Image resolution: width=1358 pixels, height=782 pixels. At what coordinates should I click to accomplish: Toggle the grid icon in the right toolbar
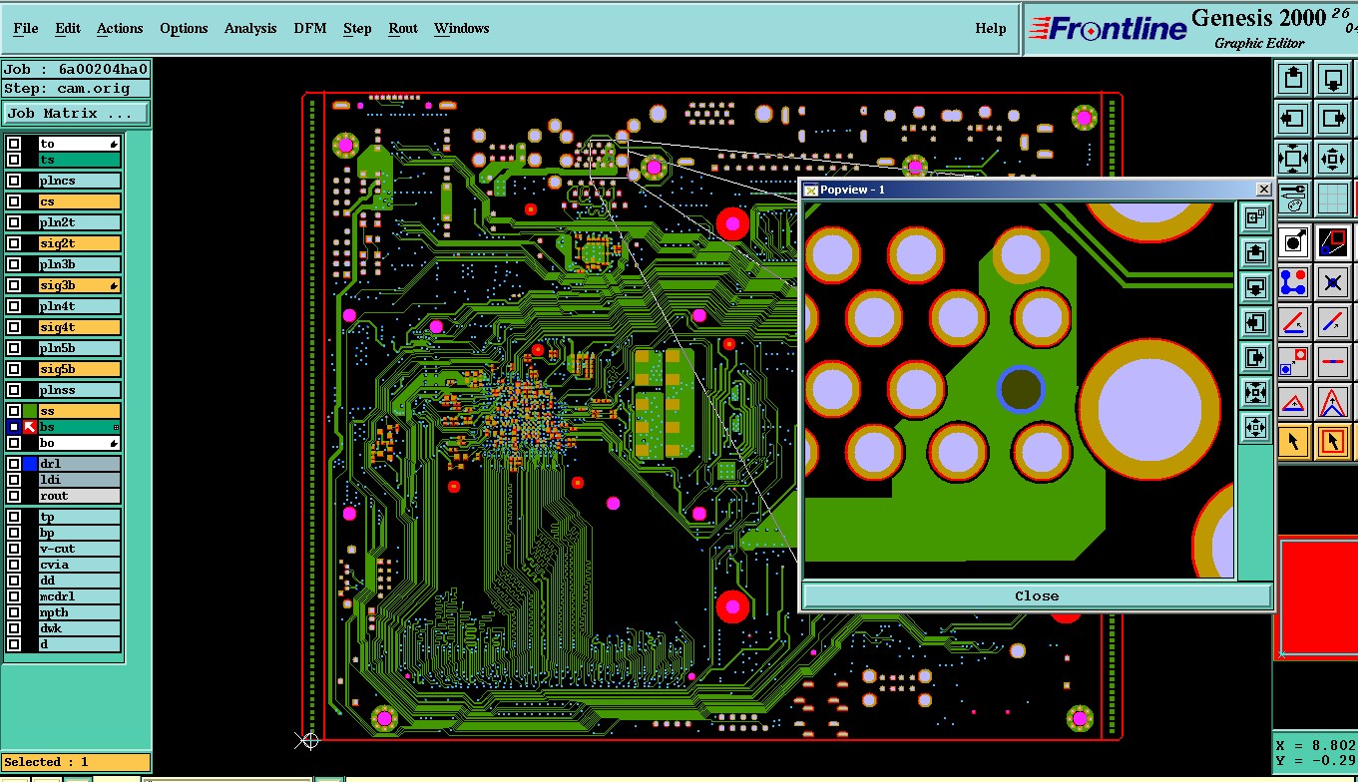coord(1333,197)
